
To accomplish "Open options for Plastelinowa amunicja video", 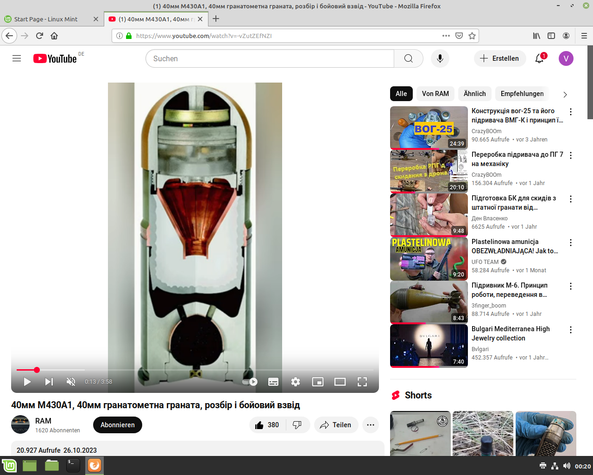I will tap(571, 243).
